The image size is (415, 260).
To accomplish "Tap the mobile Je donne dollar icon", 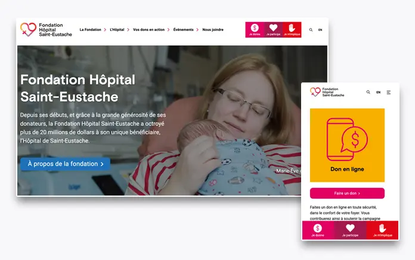I will [318, 228].
